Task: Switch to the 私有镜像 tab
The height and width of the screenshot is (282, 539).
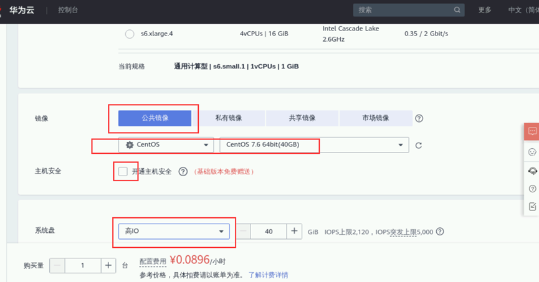Action: point(229,118)
